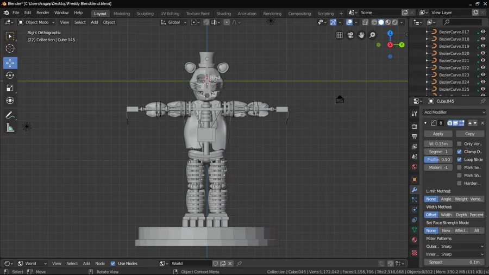Open the World shader type dropdown
Screen dimensions: 489x275
pos(33,264)
